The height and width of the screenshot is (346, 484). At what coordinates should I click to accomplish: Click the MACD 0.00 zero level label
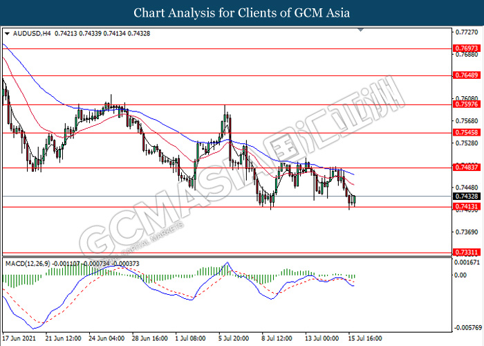461,275
